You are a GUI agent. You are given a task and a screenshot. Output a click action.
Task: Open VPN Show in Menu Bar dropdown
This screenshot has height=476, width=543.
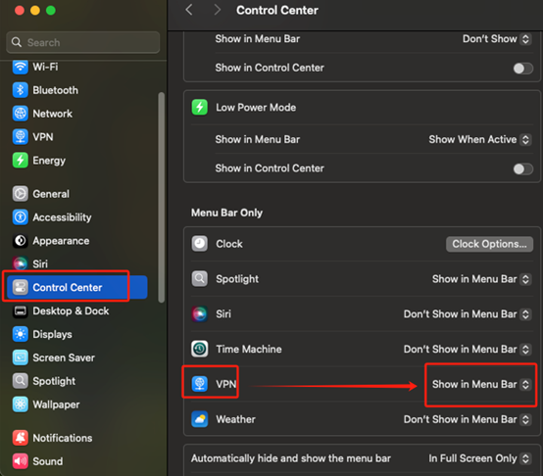(480, 384)
